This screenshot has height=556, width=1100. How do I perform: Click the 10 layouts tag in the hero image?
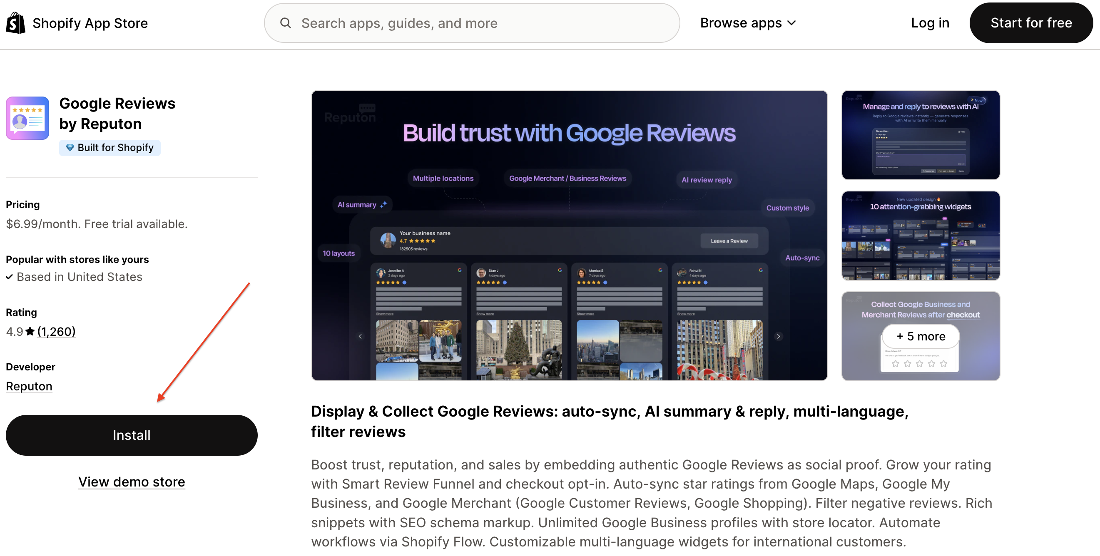(x=338, y=253)
